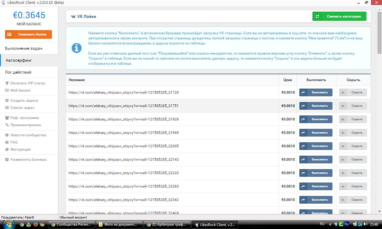Click the users icon beside Реф. программа
This screenshot has width=382, height=229.
point(7,118)
